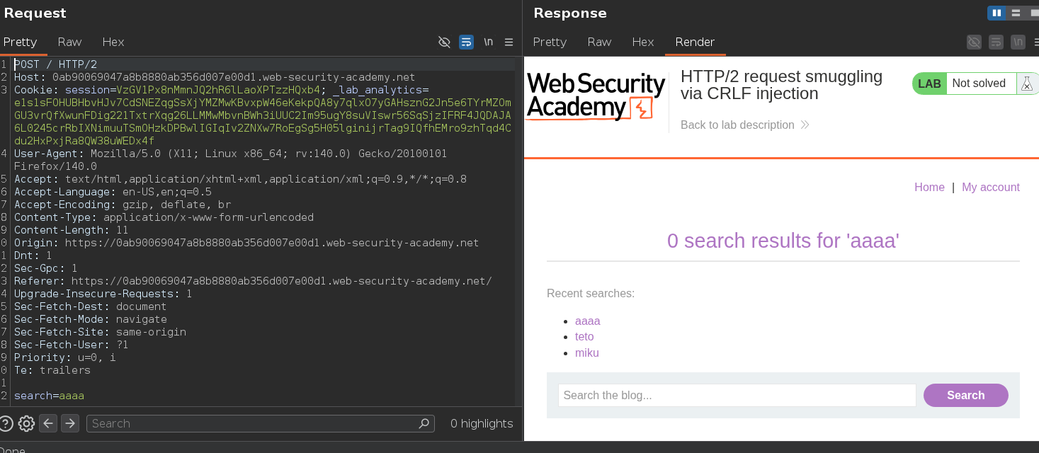This screenshot has width=1039, height=453.
Task: Open Back to lab description link
Action: 744,125
